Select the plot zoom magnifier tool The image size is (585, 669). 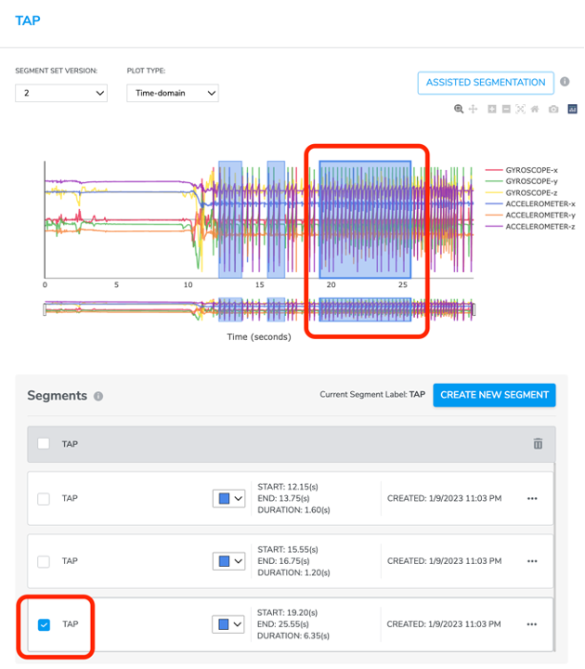pos(459,110)
